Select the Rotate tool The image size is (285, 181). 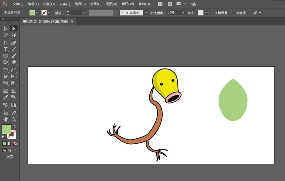tap(5, 70)
